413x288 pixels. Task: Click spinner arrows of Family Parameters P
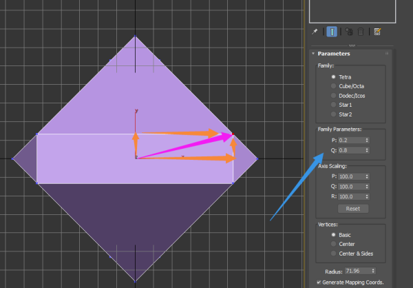[x=367, y=140]
